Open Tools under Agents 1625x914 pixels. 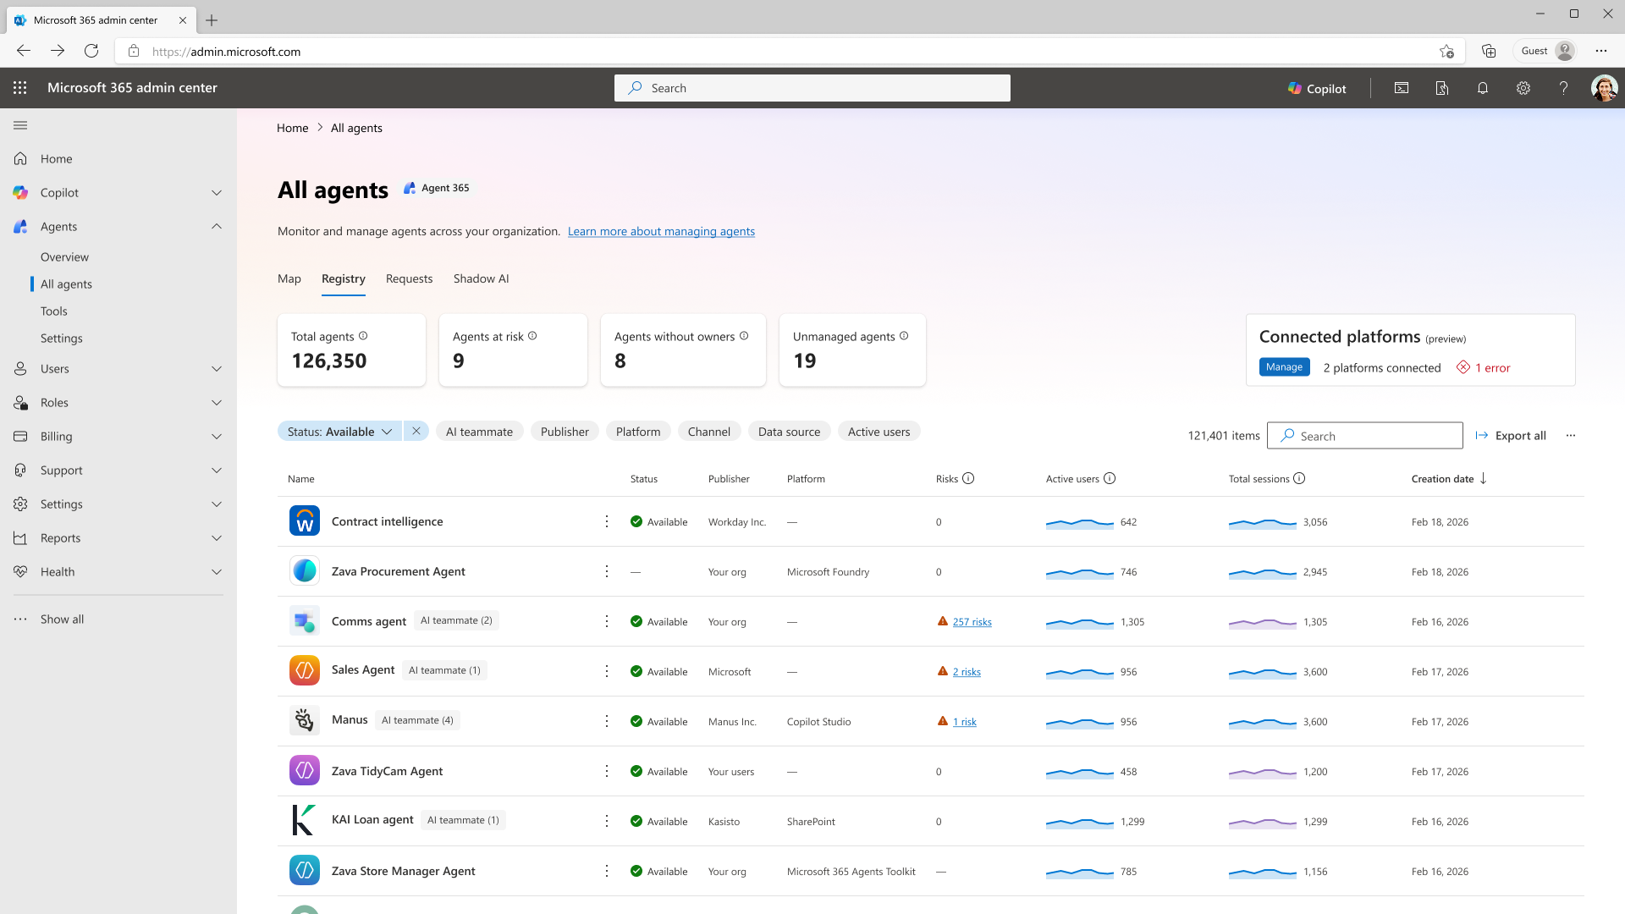point(53,311)
